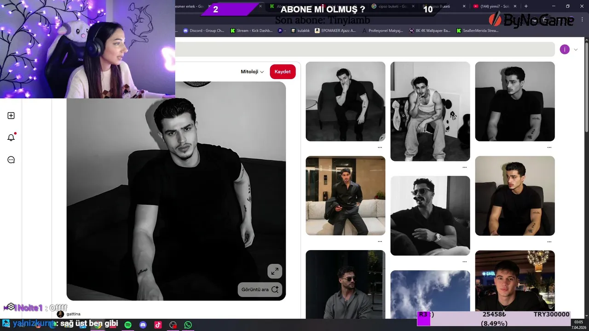
Task: Open the 8K 4K Wallpaper bookmark
Action: pos(429,31)
